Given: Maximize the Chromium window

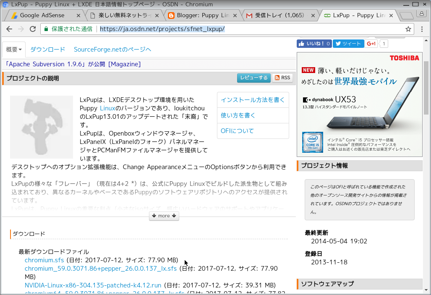Looking at the screenshot, I should click(x=415, y=4).
